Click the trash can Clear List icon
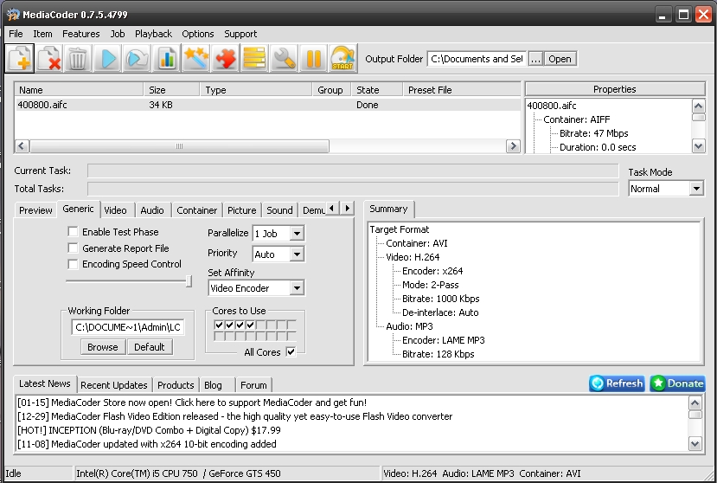The image size is (717, 483). pyautogui.click(x=78, y=59)
